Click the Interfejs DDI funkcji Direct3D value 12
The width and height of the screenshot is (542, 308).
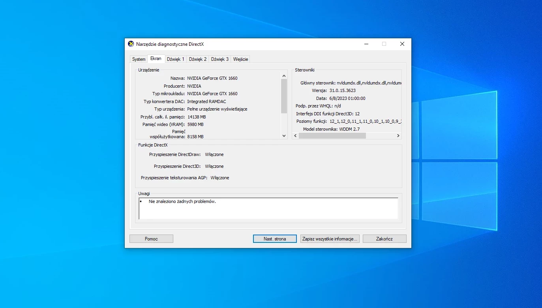point(357,114)
